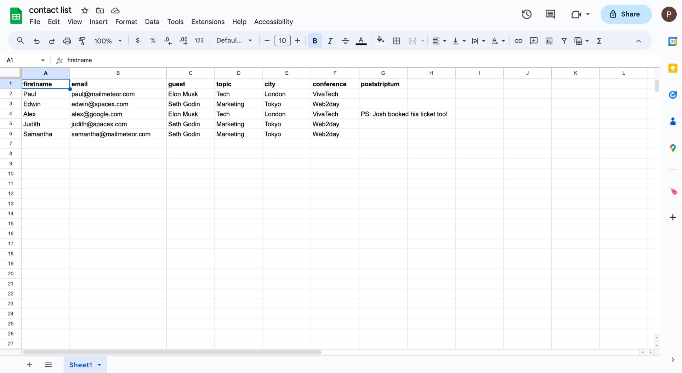Click the font size field showing 10
Viewport: 682px width, 373px height.
[282, 41]
